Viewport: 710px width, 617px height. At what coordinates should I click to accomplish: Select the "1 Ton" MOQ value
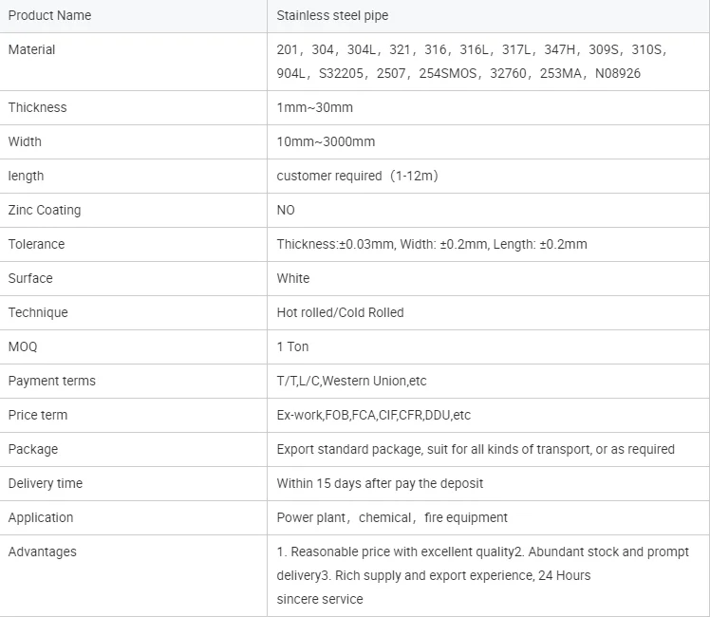coord(292,346)
